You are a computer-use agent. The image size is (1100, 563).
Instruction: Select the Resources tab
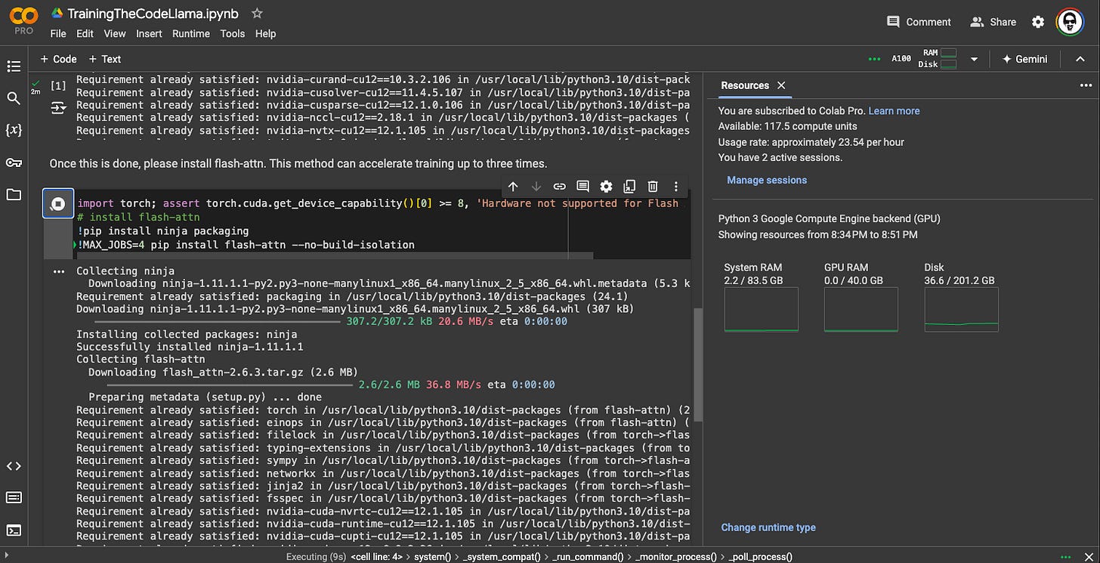tap(745, 85)
